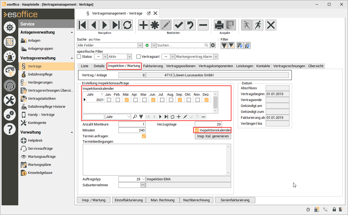Add new record with large plus icon
The width and height of the screenshot is (348, 215).
(x=143, y=25)
